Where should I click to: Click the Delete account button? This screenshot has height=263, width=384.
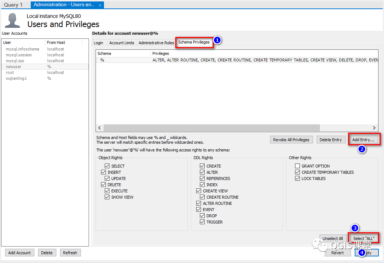click(x=47, y=253)
